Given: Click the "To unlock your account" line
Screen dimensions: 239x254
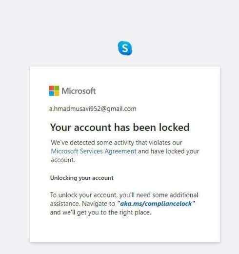Looking at the screenshot, I should tap(124, 195).
